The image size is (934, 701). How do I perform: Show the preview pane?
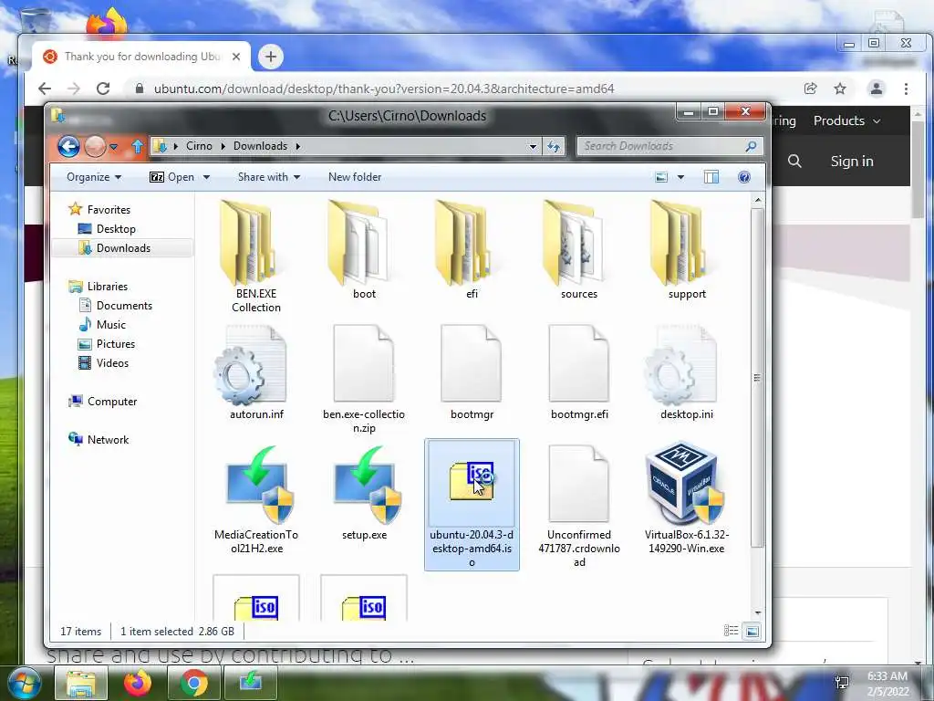pos(711,177)
